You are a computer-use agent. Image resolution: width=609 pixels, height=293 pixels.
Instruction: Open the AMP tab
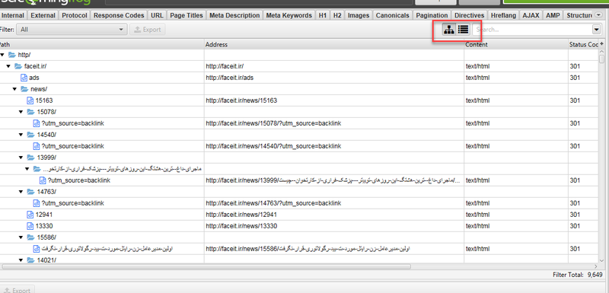tap(553, 15)
